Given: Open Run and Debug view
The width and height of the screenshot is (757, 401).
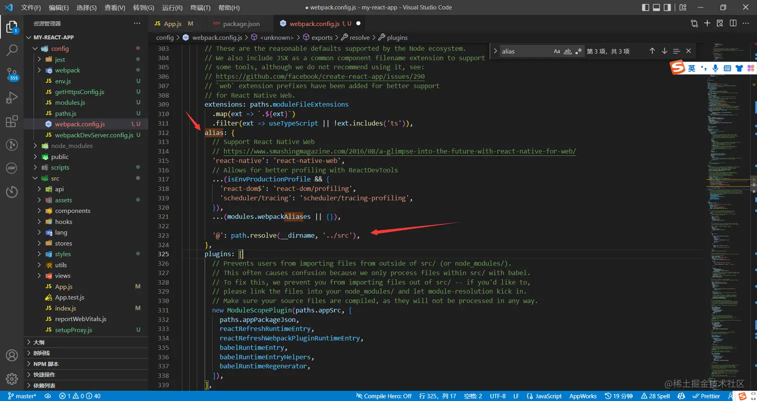Looking at the screenshot, I should 12,97.
